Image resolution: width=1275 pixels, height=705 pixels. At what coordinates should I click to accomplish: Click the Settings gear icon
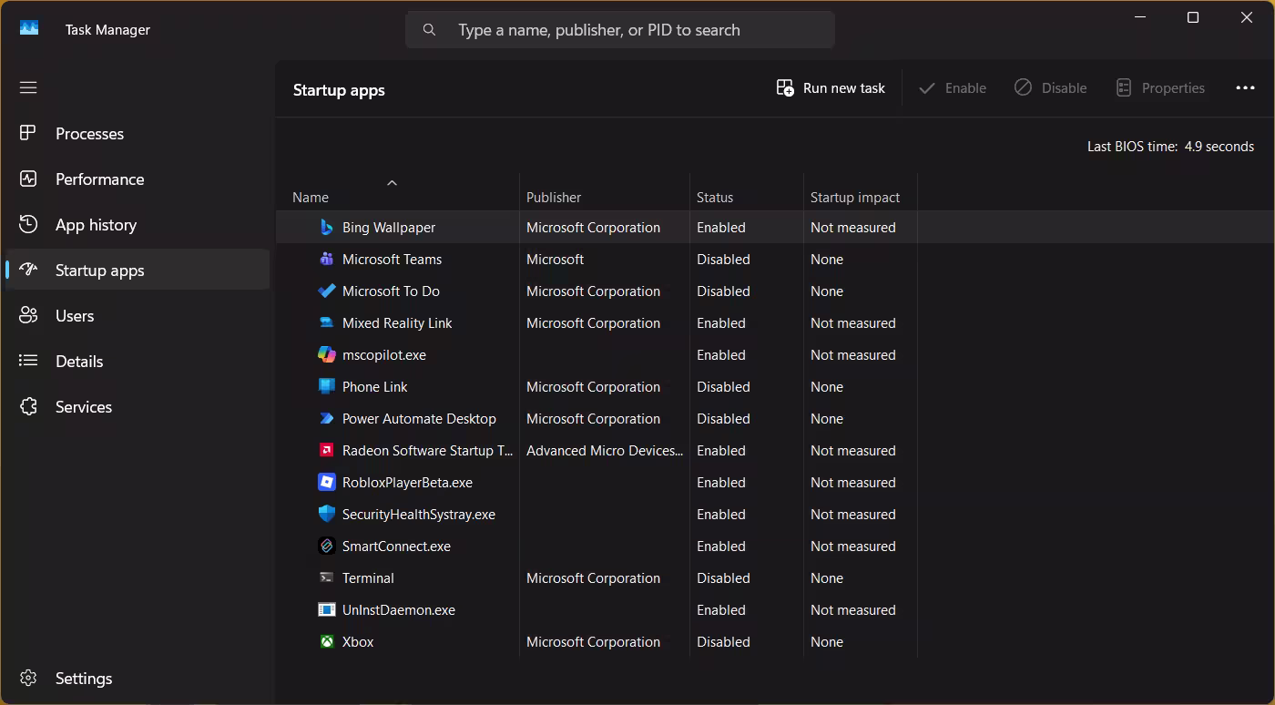(28, 678)
